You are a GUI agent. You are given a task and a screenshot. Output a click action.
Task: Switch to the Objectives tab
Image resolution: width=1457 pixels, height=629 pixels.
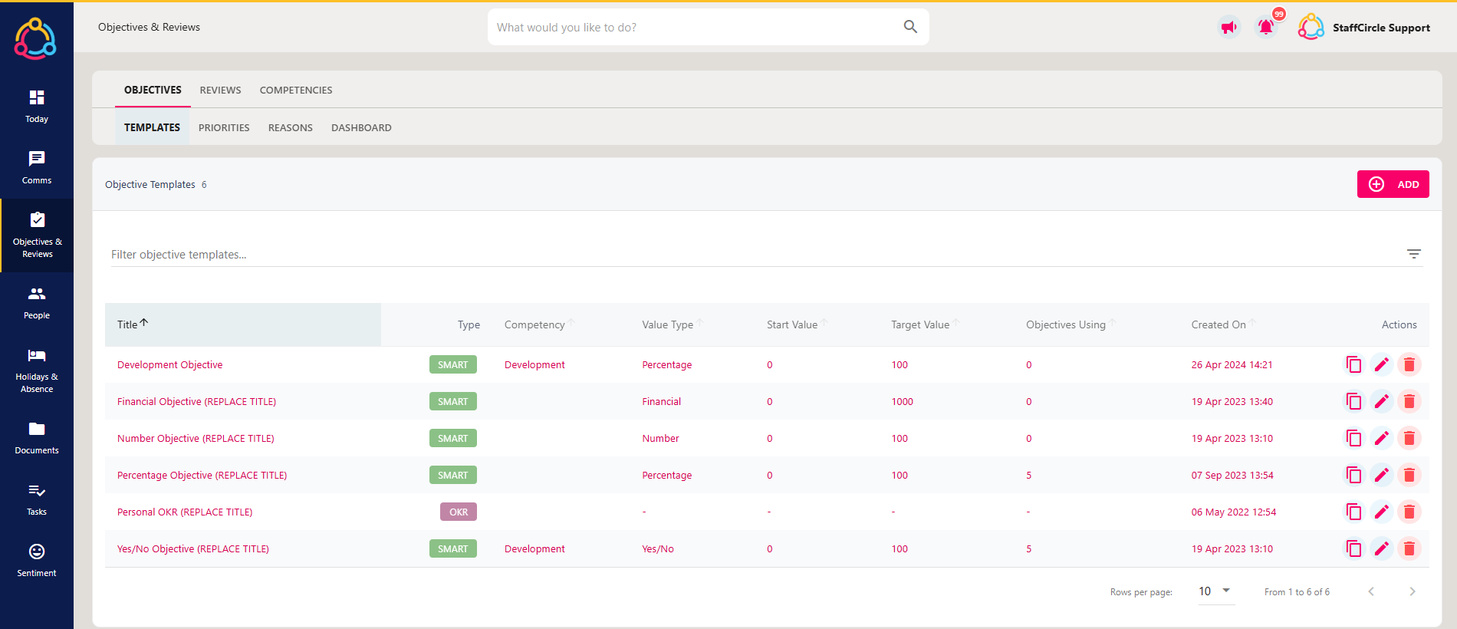[x=153, y=90]
